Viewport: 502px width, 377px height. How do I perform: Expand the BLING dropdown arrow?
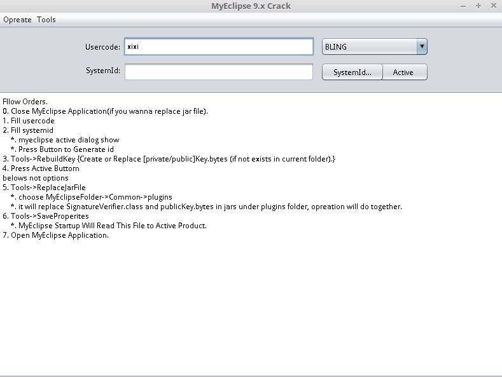[422, 46]
